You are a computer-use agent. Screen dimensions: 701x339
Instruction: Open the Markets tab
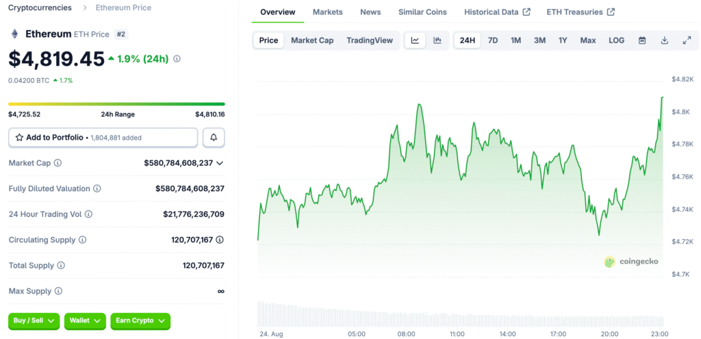point(328,12)
